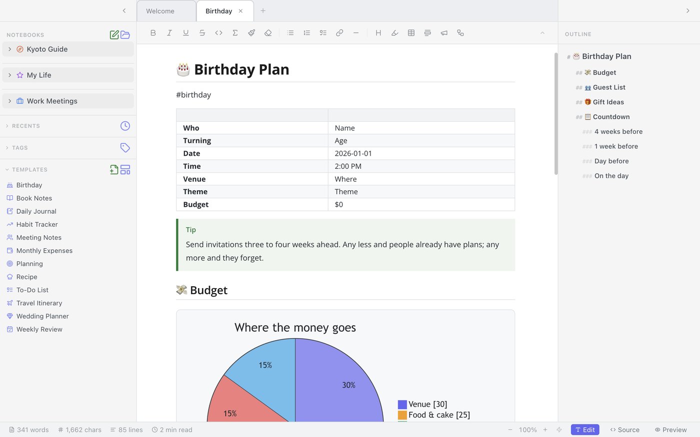This screenshot has width=700, height=437.
Task: Select the format painter brush icon
Action: 251,33
